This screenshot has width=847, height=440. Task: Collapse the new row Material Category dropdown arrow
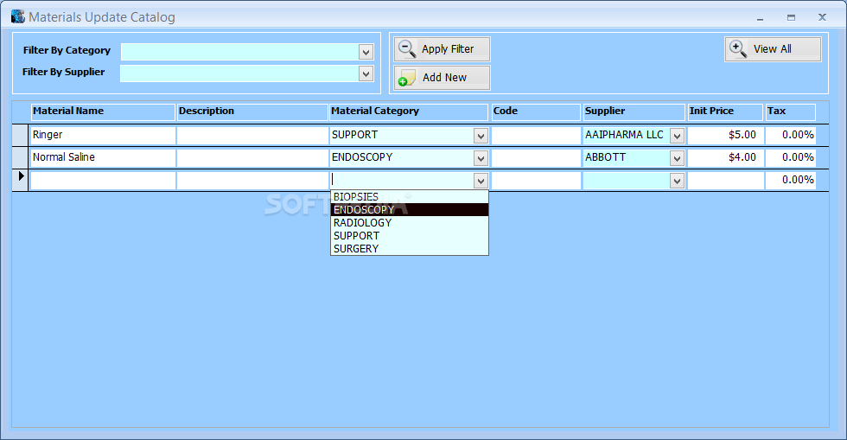click(x=481, y=181)
